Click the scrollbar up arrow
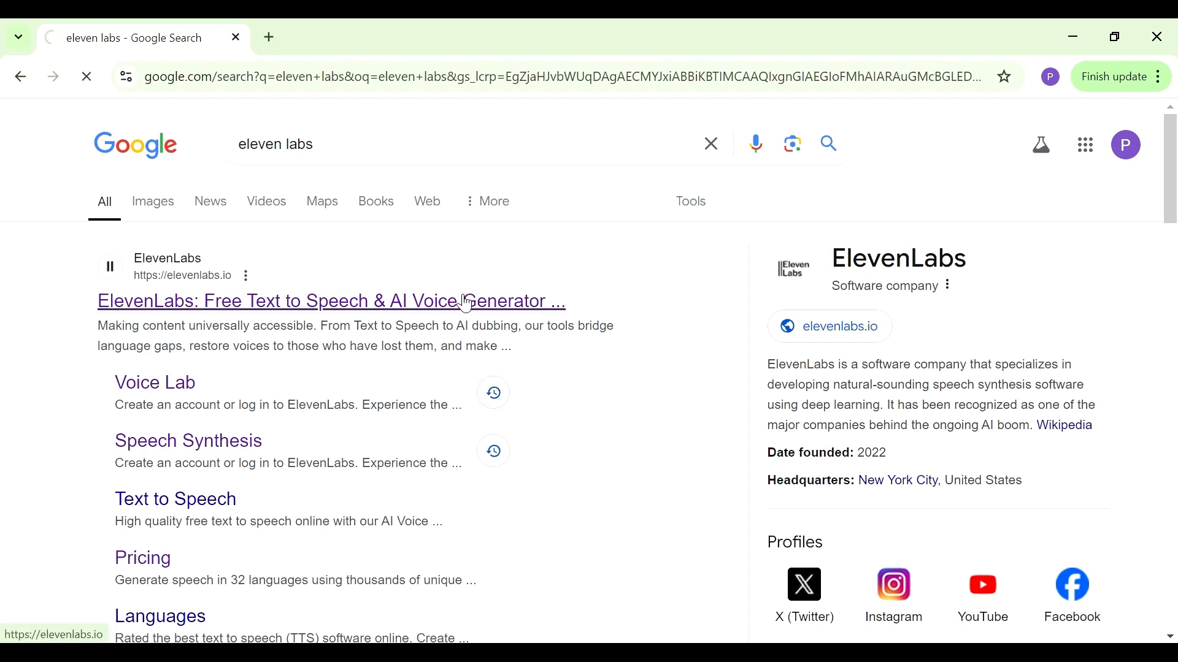 pyautogui.click(x=1171, y=107)
